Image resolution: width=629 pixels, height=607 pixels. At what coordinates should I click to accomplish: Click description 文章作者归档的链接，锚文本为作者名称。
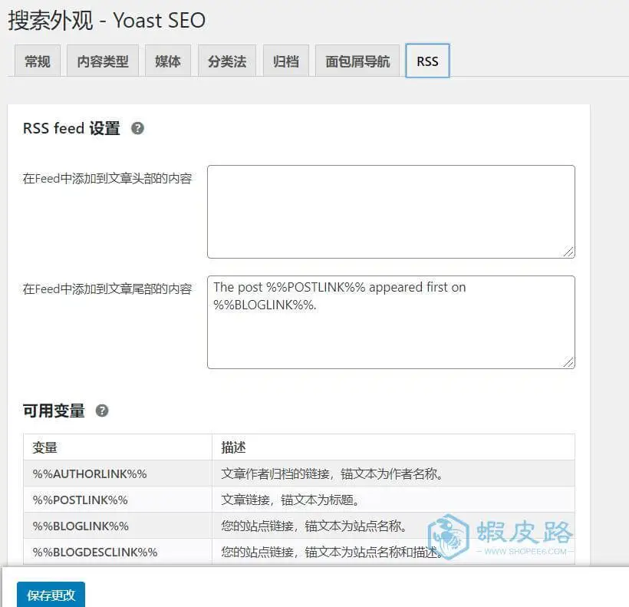tap(333, 473)
